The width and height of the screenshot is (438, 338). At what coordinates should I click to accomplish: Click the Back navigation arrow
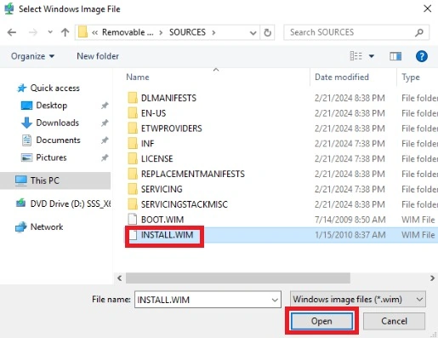[12, 32]
